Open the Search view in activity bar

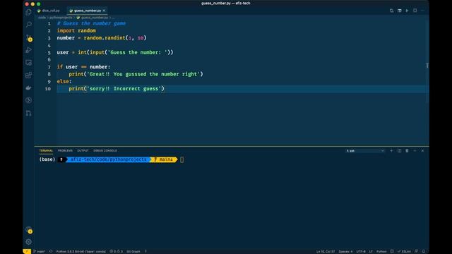click(28, 25)
